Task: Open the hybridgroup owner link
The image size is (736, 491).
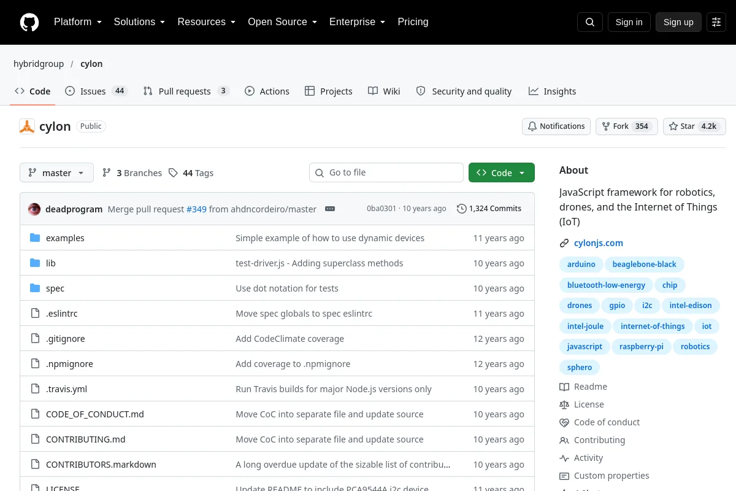Action: point(39,64)
